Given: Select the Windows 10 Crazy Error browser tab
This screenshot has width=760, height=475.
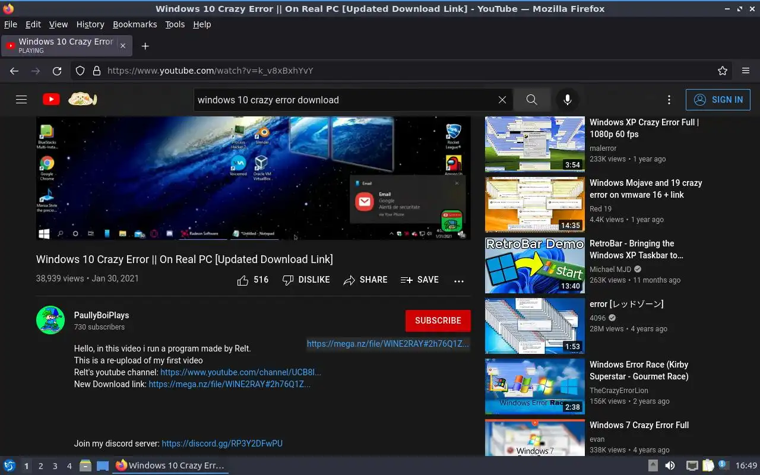Looking at the screenshot, I should click(x=66, y=46).
